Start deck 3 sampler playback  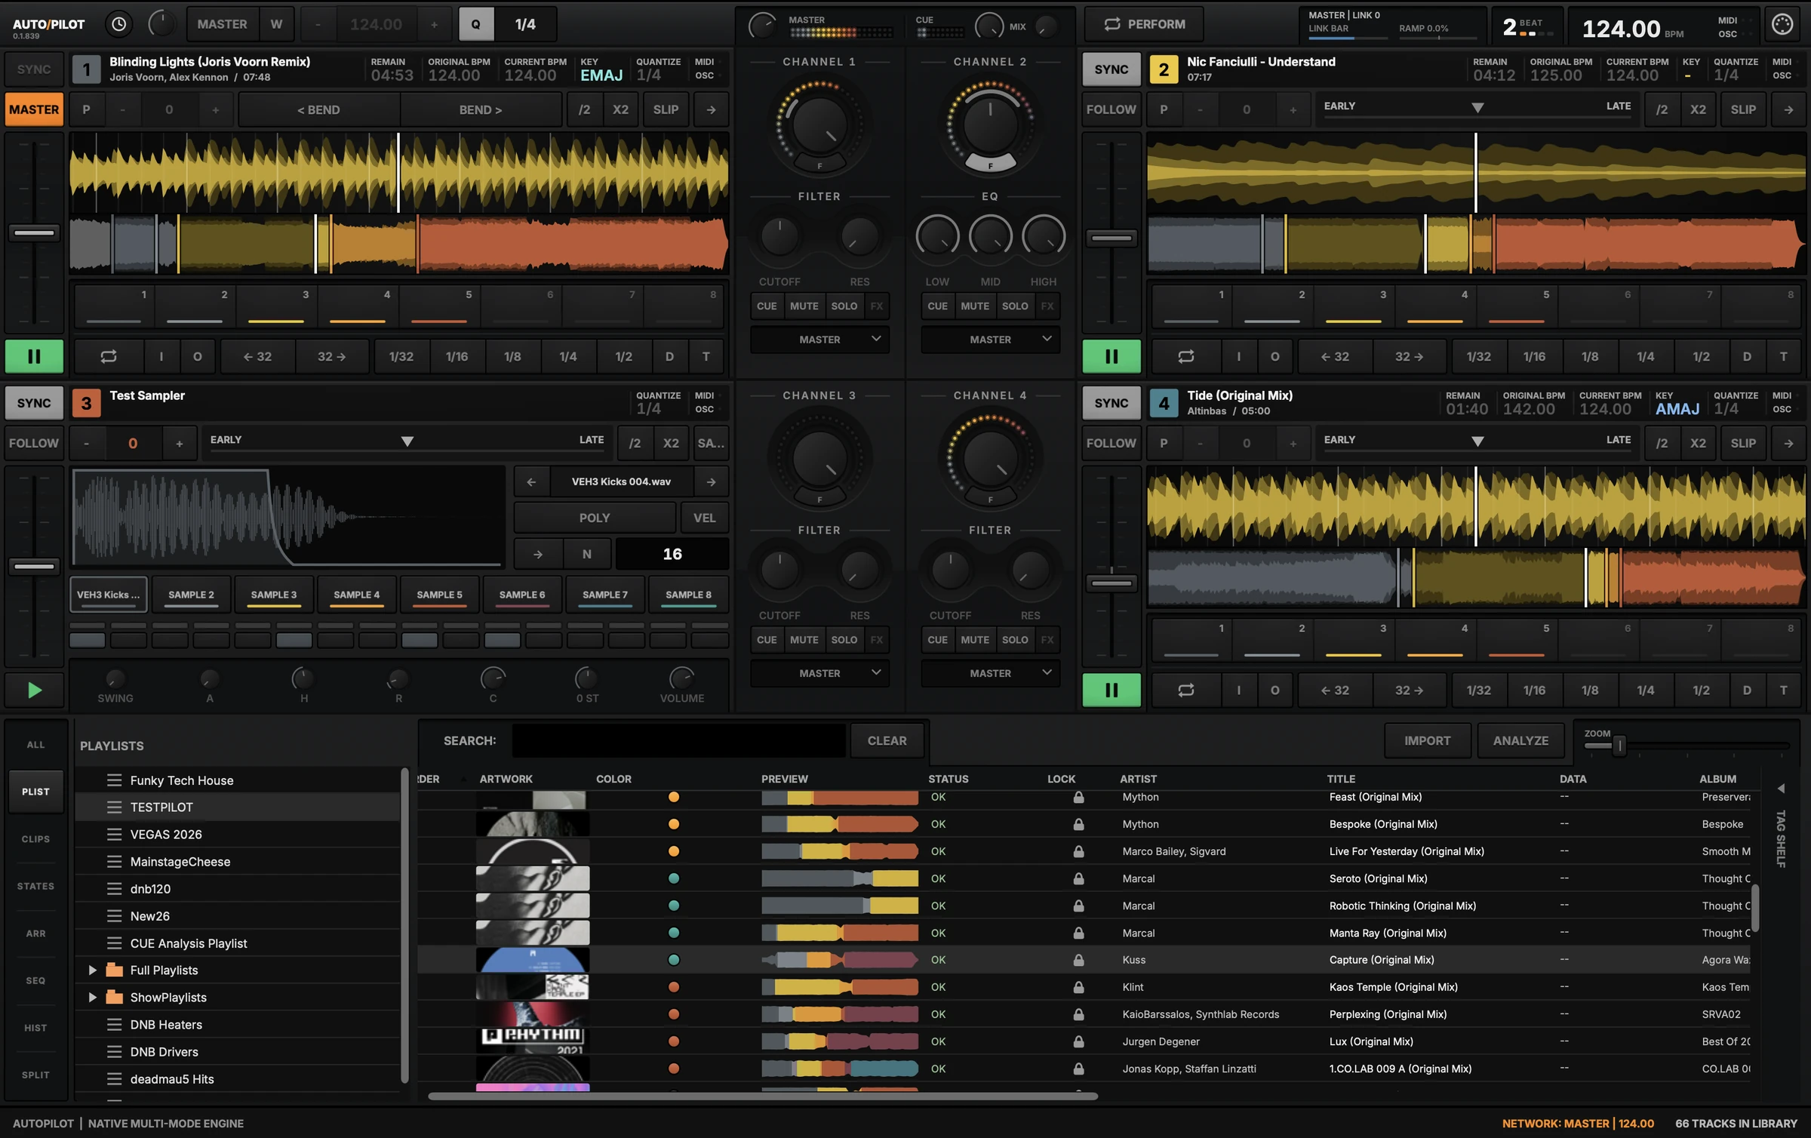tap(34, 690)
